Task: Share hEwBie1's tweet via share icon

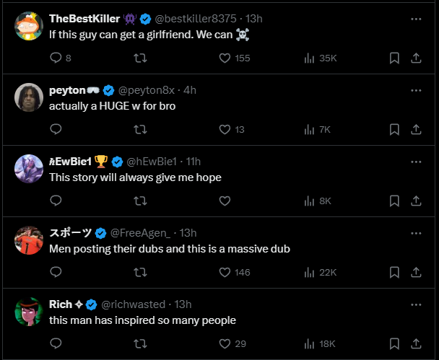Action: click(x=416, y=201)
